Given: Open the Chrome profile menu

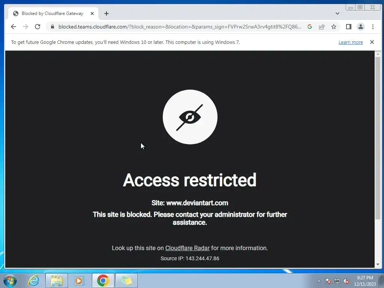Looking at the screenshot, I should point(360,27).
